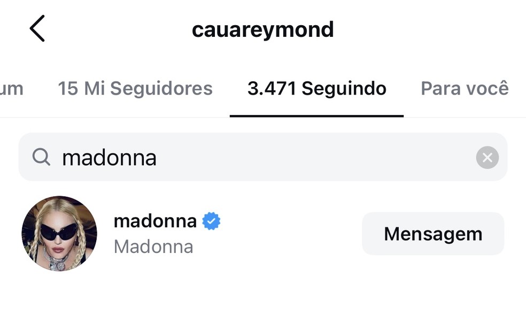This screenshot has height=310, width=526.
Task: Go back using the left chevron arrow
Action: (x=37, y=28)
